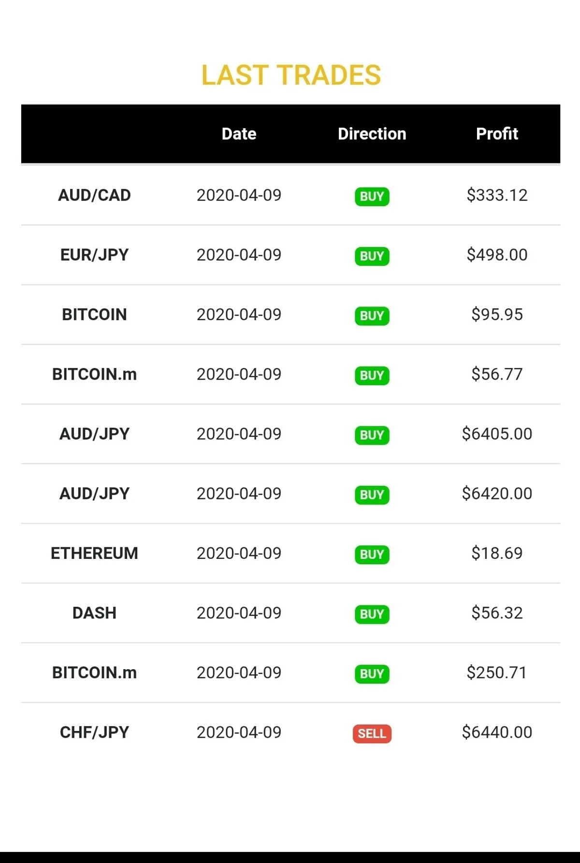Open the EUR/JPY trade pair
580x863 pixels.
tap(94, 255)
